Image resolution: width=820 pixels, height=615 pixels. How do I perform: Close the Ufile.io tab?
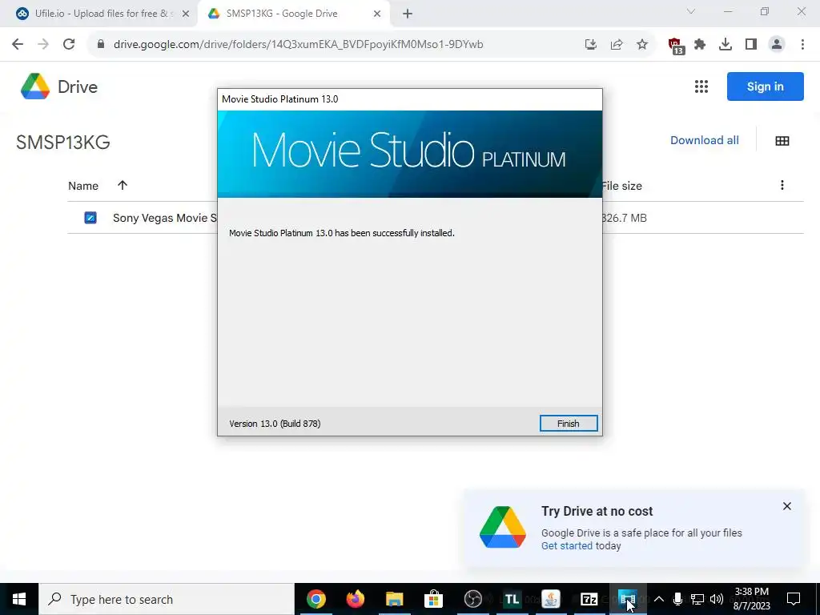coord(185,14)
